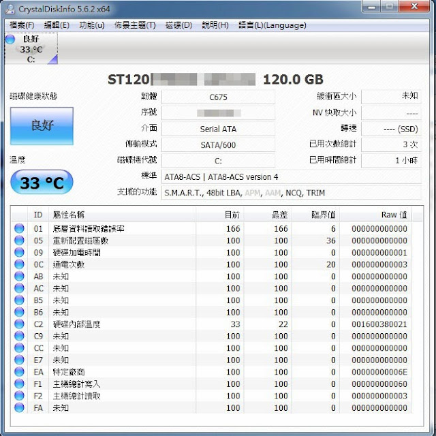The image size is (436, 436).
Task: Click the power on hours field 1 小時
Action: click(391, 161)
